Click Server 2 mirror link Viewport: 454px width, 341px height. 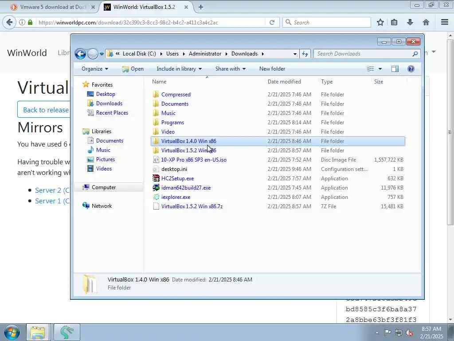pyautogui.click(x=52, y=190)
